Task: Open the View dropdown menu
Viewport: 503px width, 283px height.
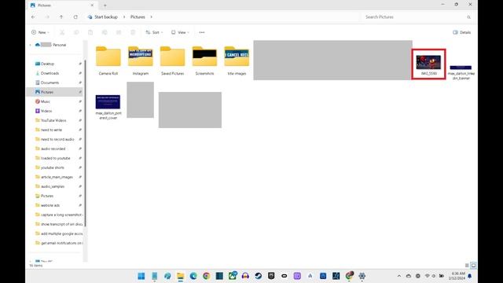Action: (x=180, y=32)
